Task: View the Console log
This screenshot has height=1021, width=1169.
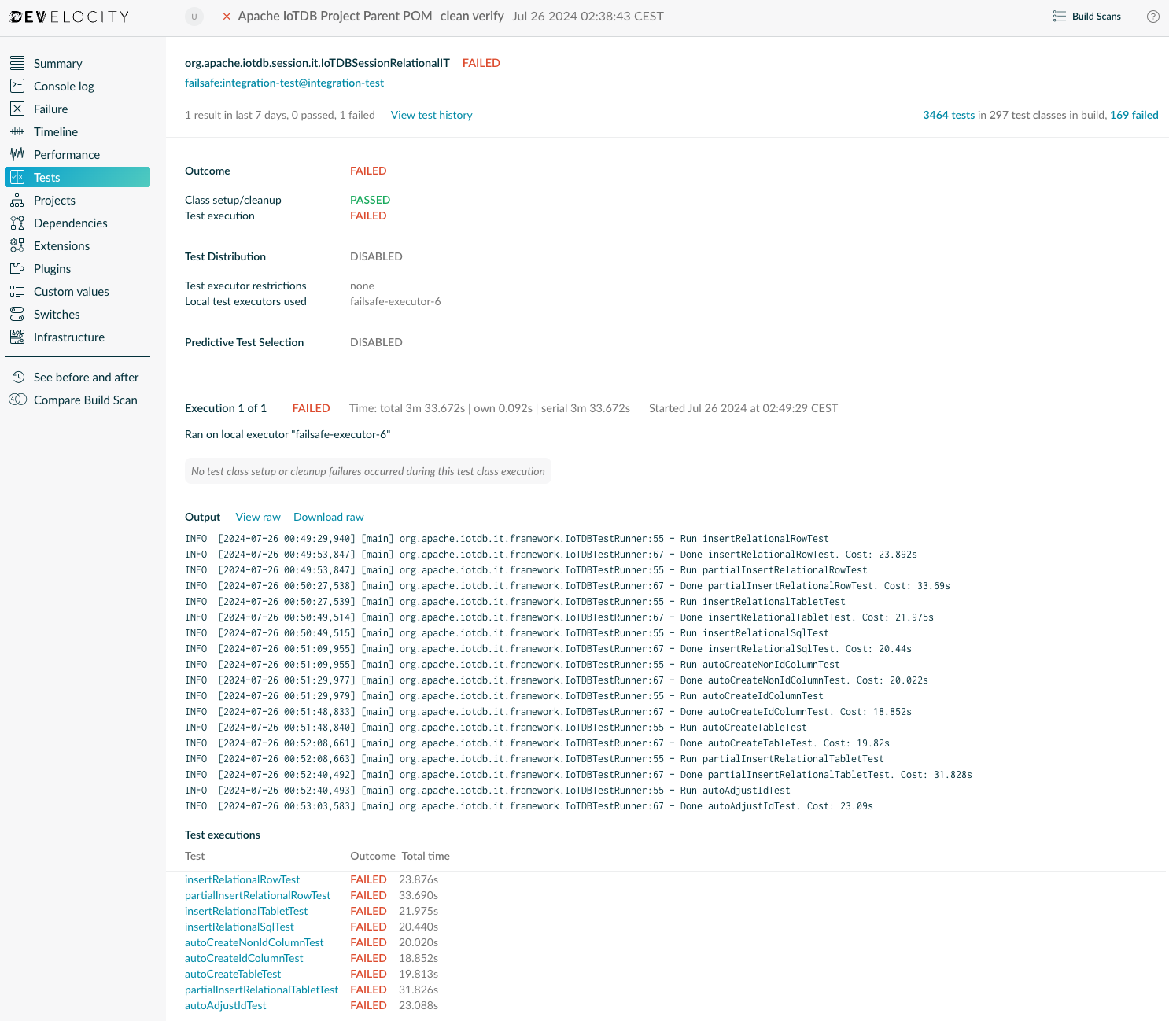Action: pyautogui.click(x=63, y=86)
